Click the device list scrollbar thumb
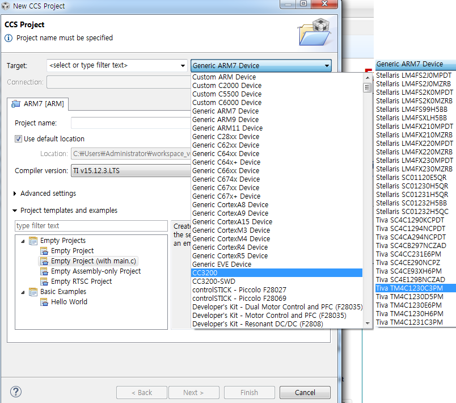 point(368,87)
